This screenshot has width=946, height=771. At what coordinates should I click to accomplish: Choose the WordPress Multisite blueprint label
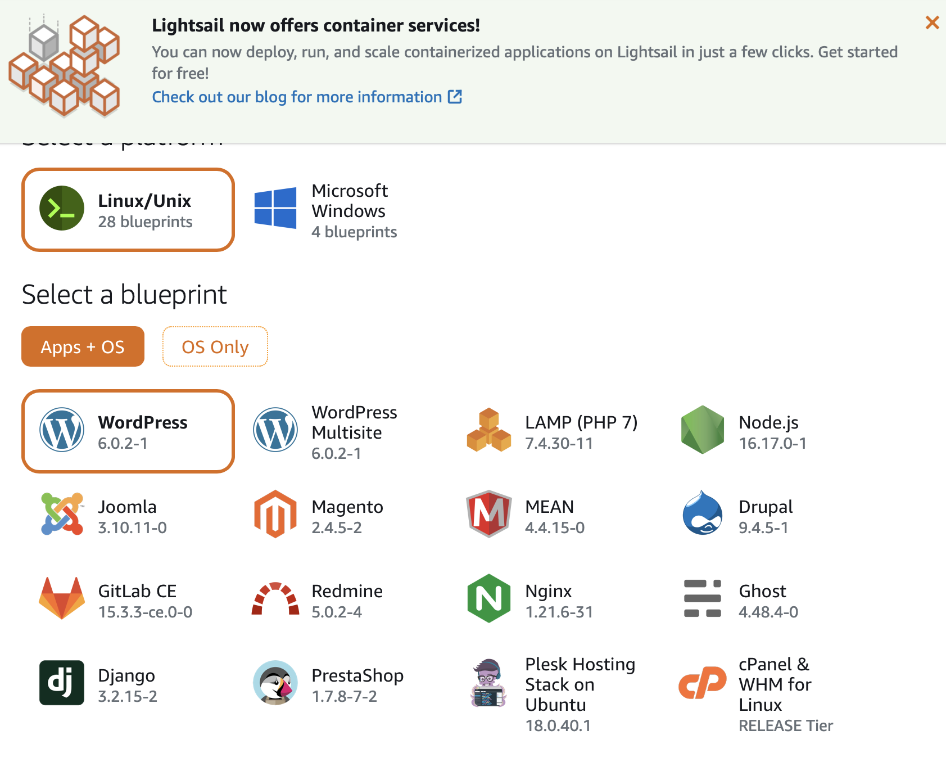pos(354,422)
